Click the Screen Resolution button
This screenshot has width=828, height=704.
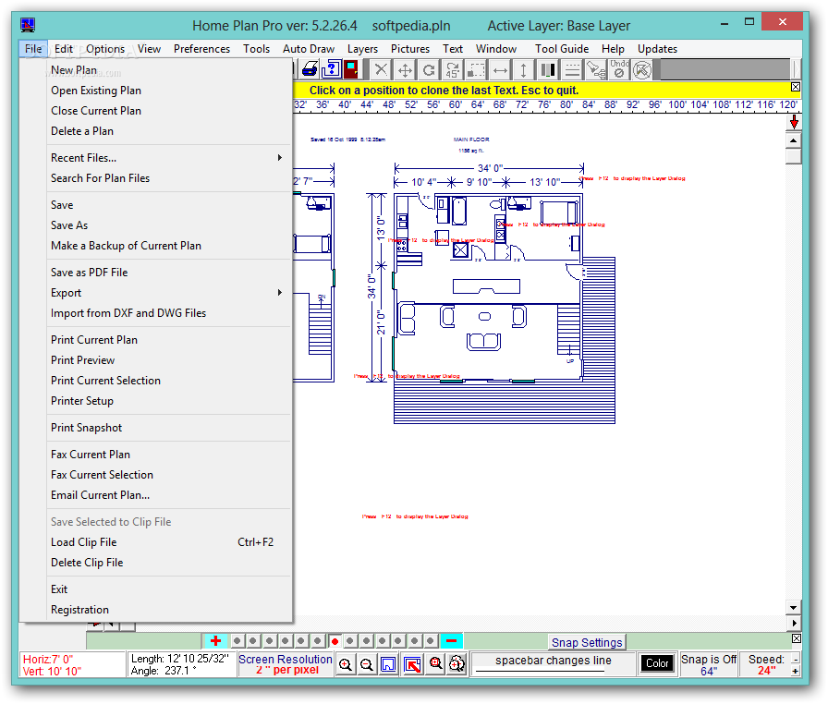(x=286, y=664)
